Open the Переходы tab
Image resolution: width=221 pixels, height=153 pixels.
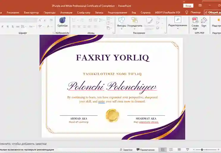click(x=49, y=12)
